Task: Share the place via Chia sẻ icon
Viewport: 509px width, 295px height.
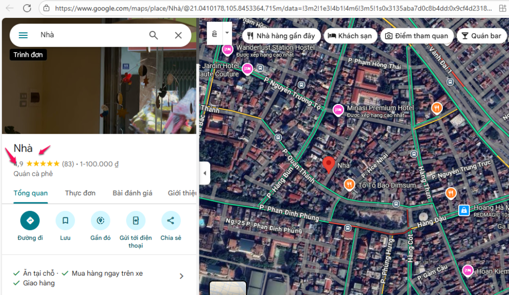Action: pos(170,220)
